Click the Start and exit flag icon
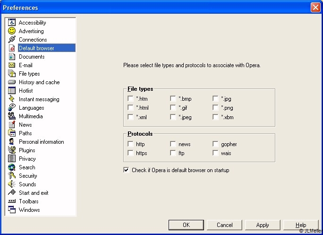 tap(12, 192)
